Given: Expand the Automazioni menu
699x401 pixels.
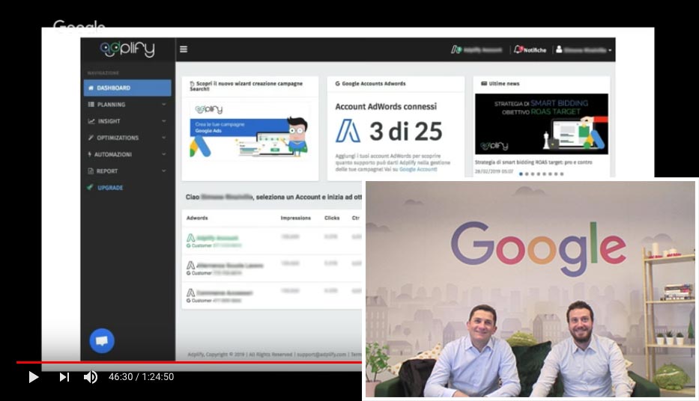Looking at the screenshot, I should click(x=127, y=154).
